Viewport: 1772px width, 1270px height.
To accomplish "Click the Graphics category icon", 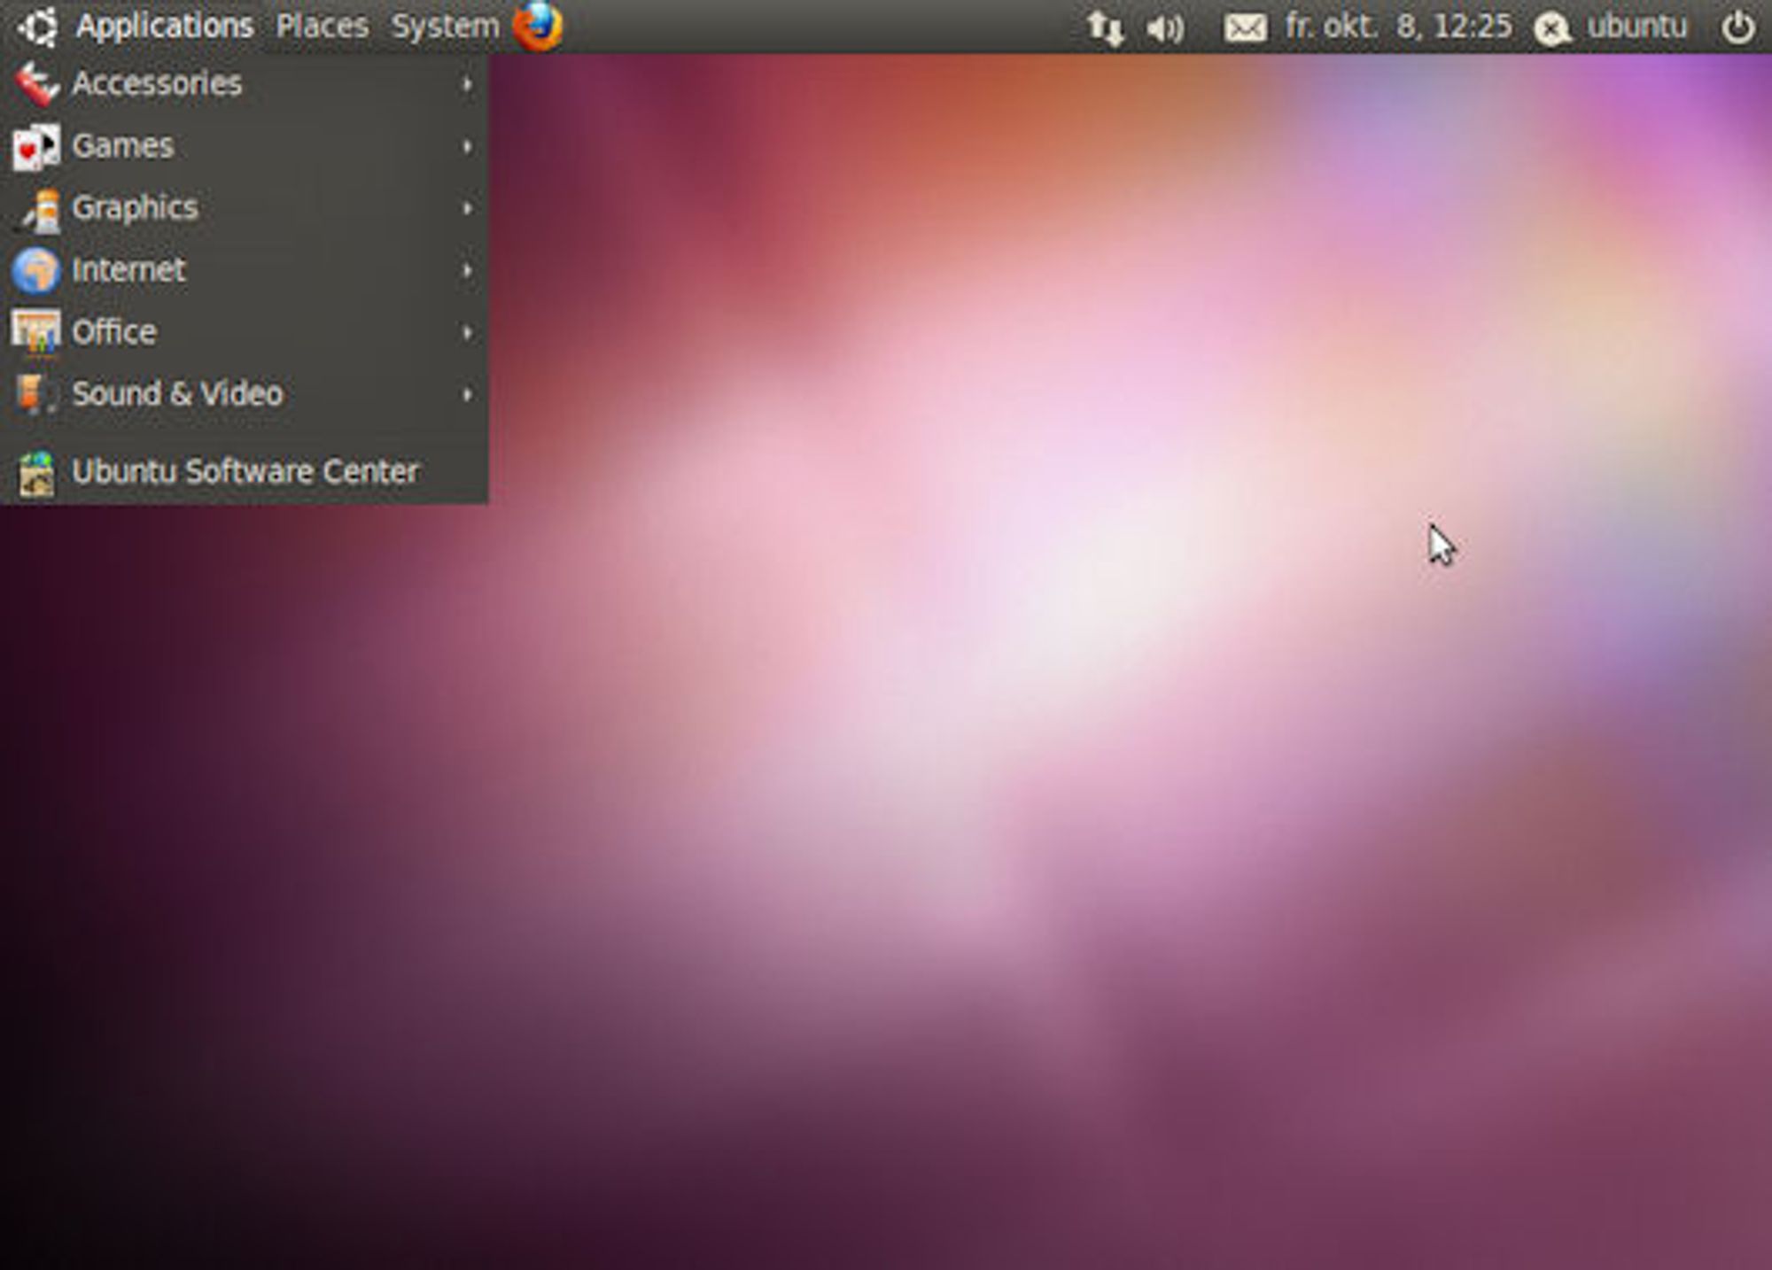I will pos(38,209).
